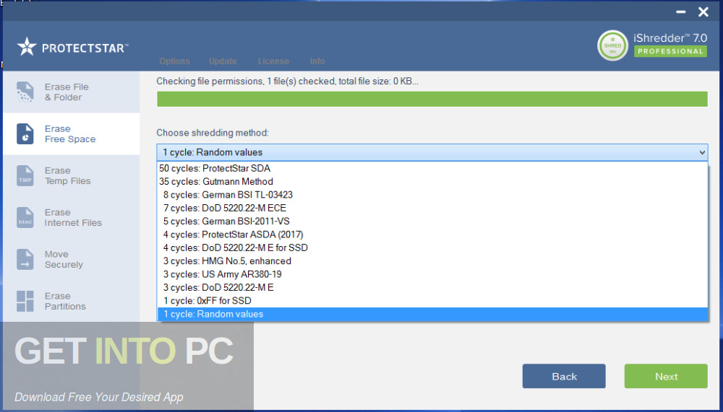This screenshot has height=412, width=723.
Task: Collapse the shredding method dropdown arrow
Action: click(702, 152)
